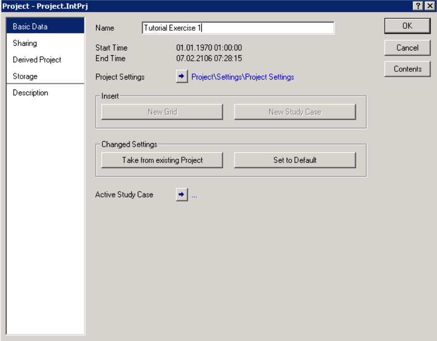Cancel the project dialog
This screenshot has width=437, height=341.
(407, 48)
